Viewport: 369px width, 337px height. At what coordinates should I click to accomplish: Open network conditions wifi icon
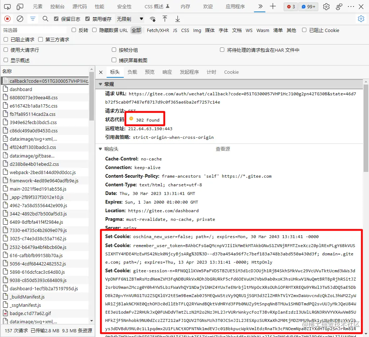[153, 19]
